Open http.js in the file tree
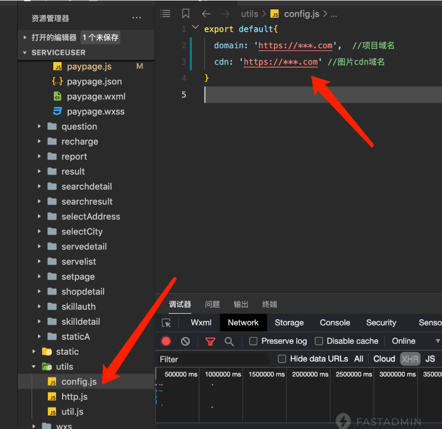 coord(74,396)
